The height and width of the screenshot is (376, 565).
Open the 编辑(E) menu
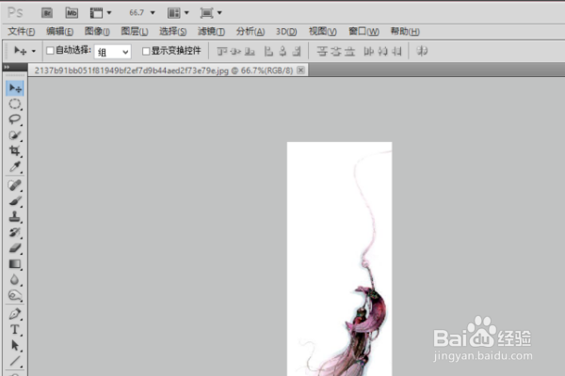point(59,32)
